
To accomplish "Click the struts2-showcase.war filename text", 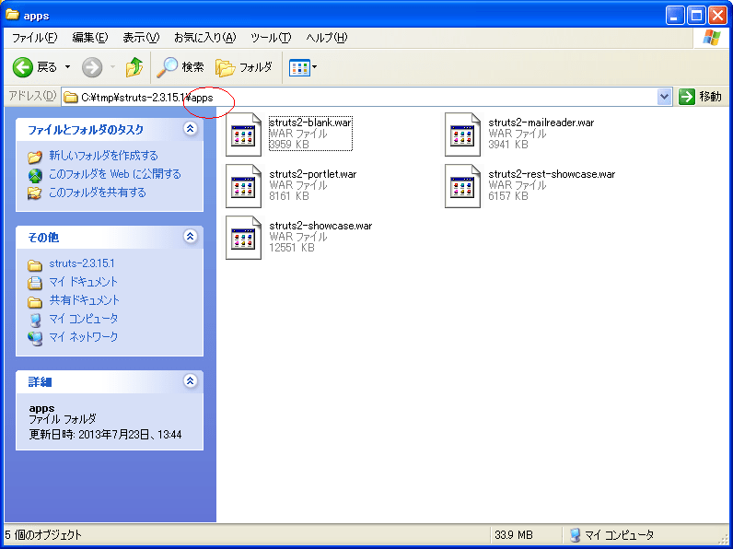I will coord(320,226).
